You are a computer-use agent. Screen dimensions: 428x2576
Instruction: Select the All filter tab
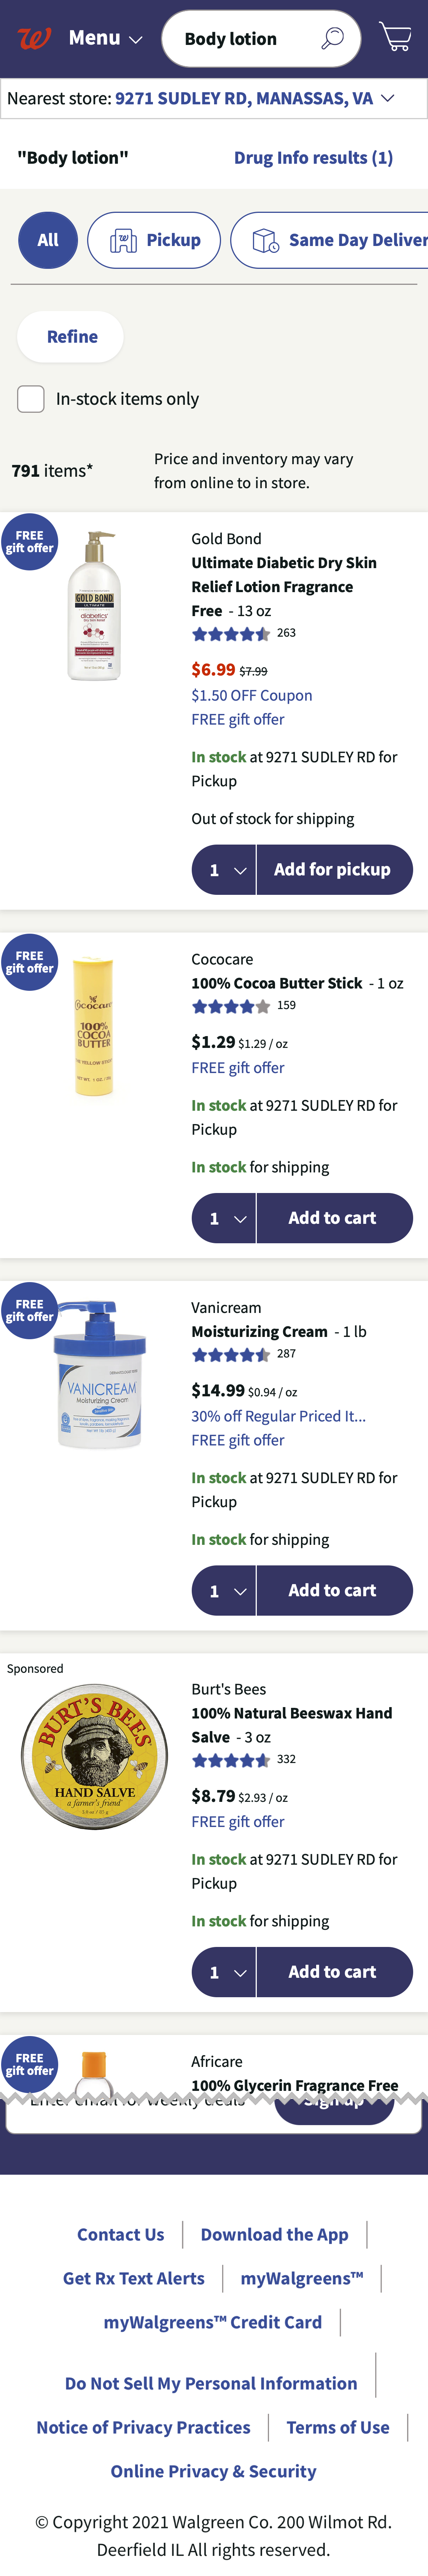48,240
